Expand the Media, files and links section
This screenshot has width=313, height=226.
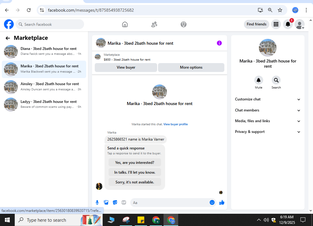click(x=268, y=121)
